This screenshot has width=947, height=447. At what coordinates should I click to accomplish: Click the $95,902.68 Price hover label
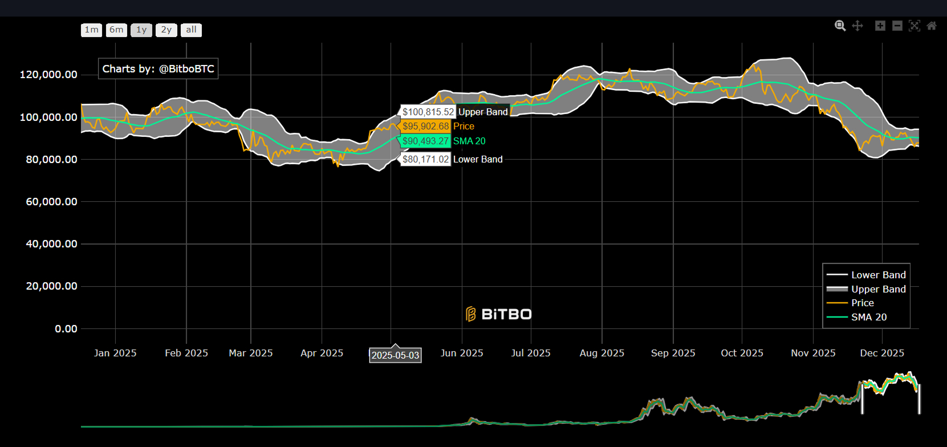click(438, 126)
